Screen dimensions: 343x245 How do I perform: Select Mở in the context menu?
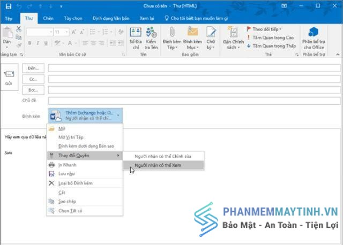coord(85,128)
